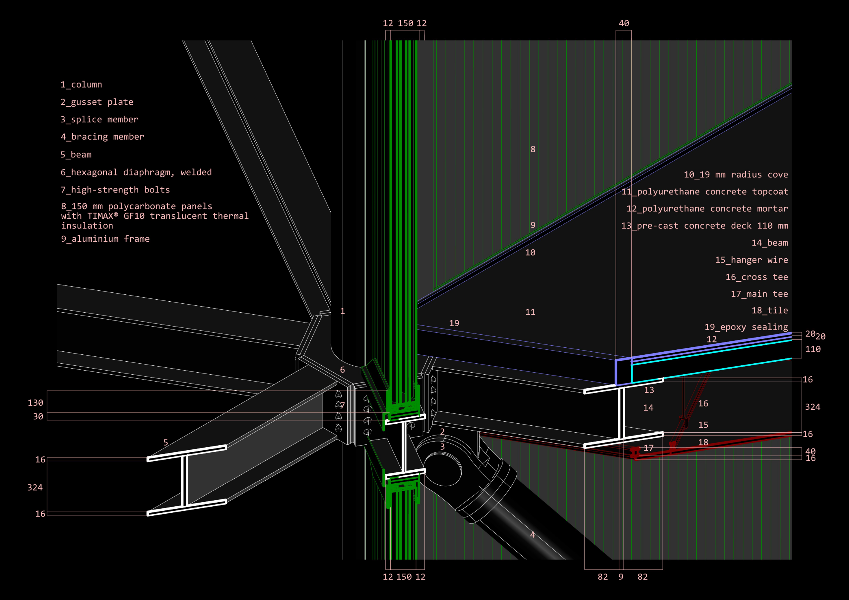Click '6_hexagonal diaphragm, welded' legend label
The image size is (849, 600).
click(136, 172)
